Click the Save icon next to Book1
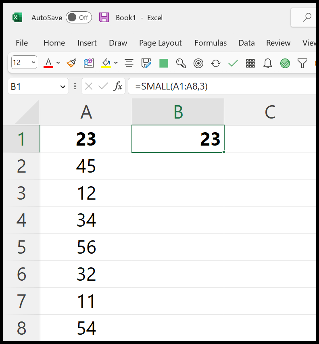The height and width of the screenshot is (344, 319). 104,17
